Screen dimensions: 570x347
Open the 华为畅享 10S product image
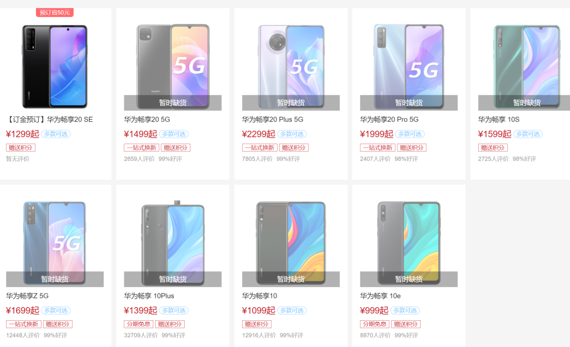526,67
